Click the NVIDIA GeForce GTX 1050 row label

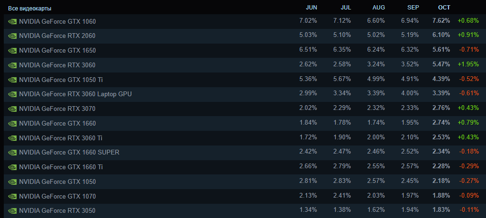click(57, 182)
